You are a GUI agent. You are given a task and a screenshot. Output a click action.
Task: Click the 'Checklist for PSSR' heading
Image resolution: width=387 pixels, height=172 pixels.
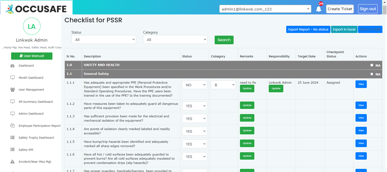[93, 20]
